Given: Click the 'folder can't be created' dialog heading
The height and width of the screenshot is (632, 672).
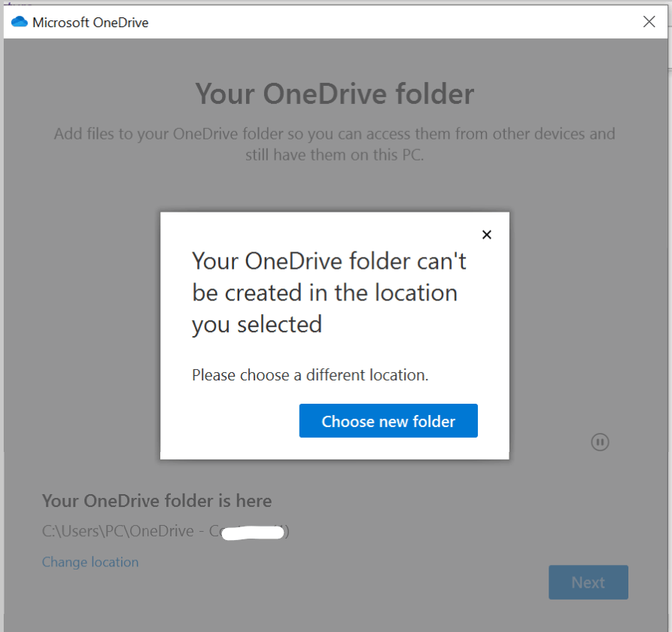Looking at the screenshot, I should coord(329,292).
